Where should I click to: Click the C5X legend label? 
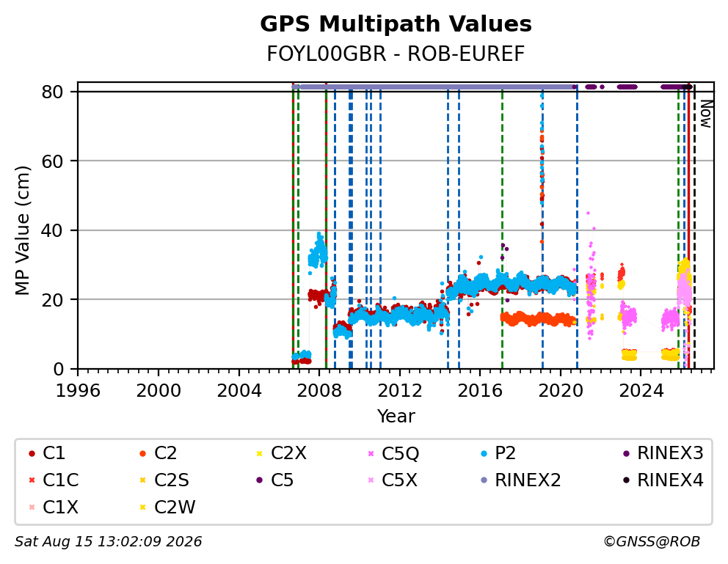coord(399,480)
